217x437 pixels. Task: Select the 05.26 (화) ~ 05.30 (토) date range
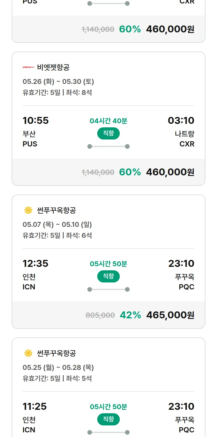coord(58,82)
